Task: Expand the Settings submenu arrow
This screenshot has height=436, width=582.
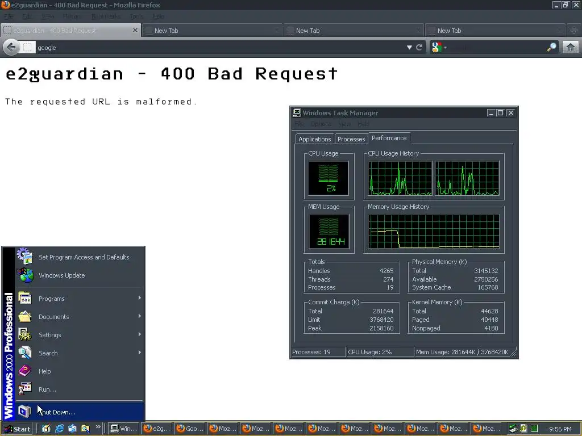Action: click(x=140, y=334)
